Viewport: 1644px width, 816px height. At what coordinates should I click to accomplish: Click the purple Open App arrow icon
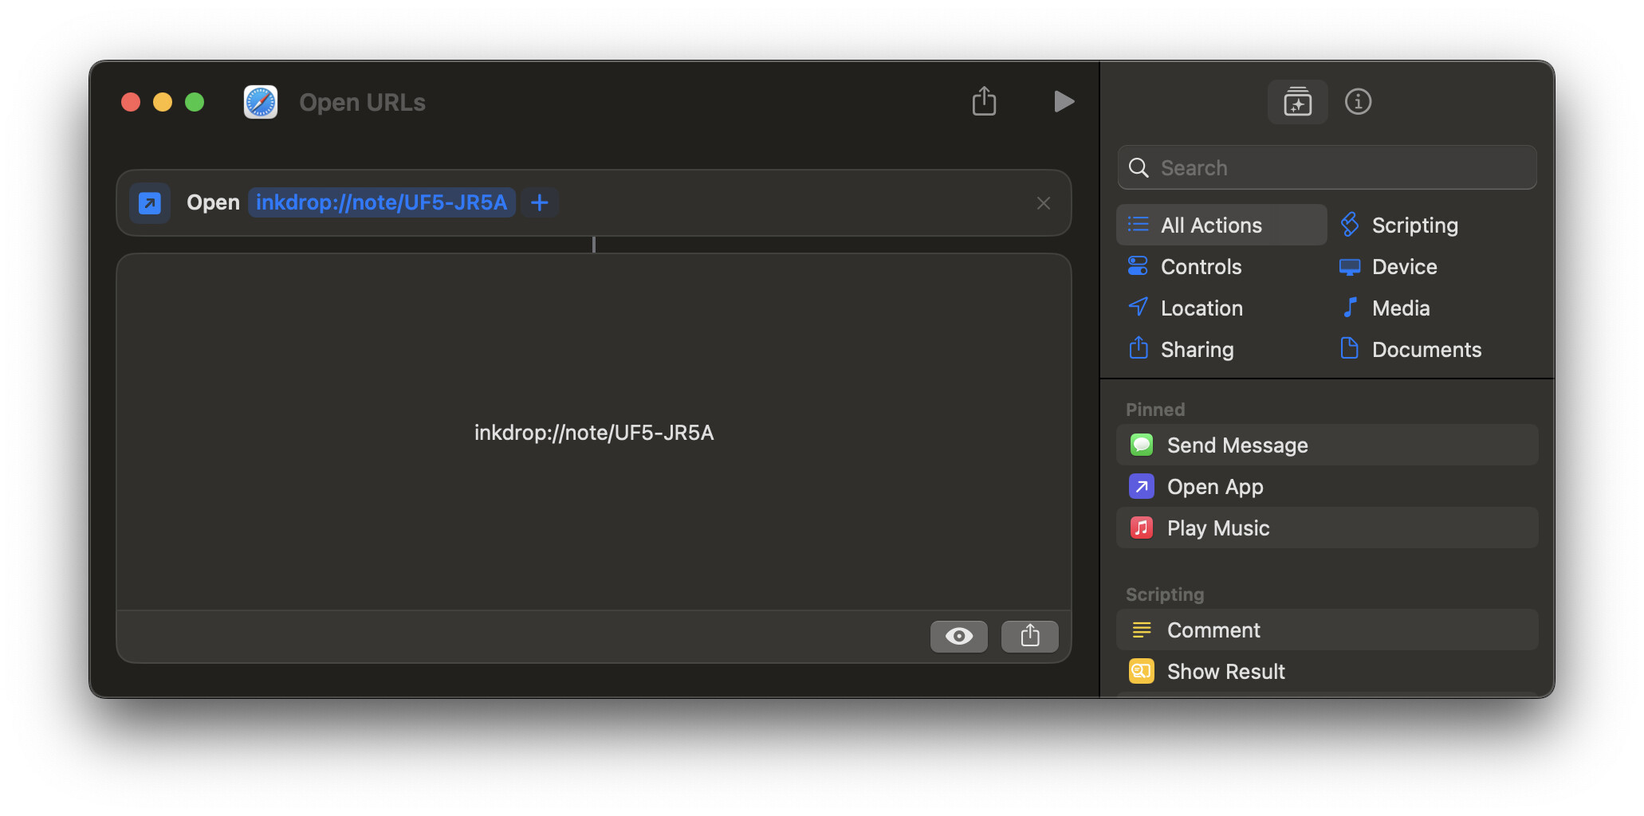[x=1142, y=486]
